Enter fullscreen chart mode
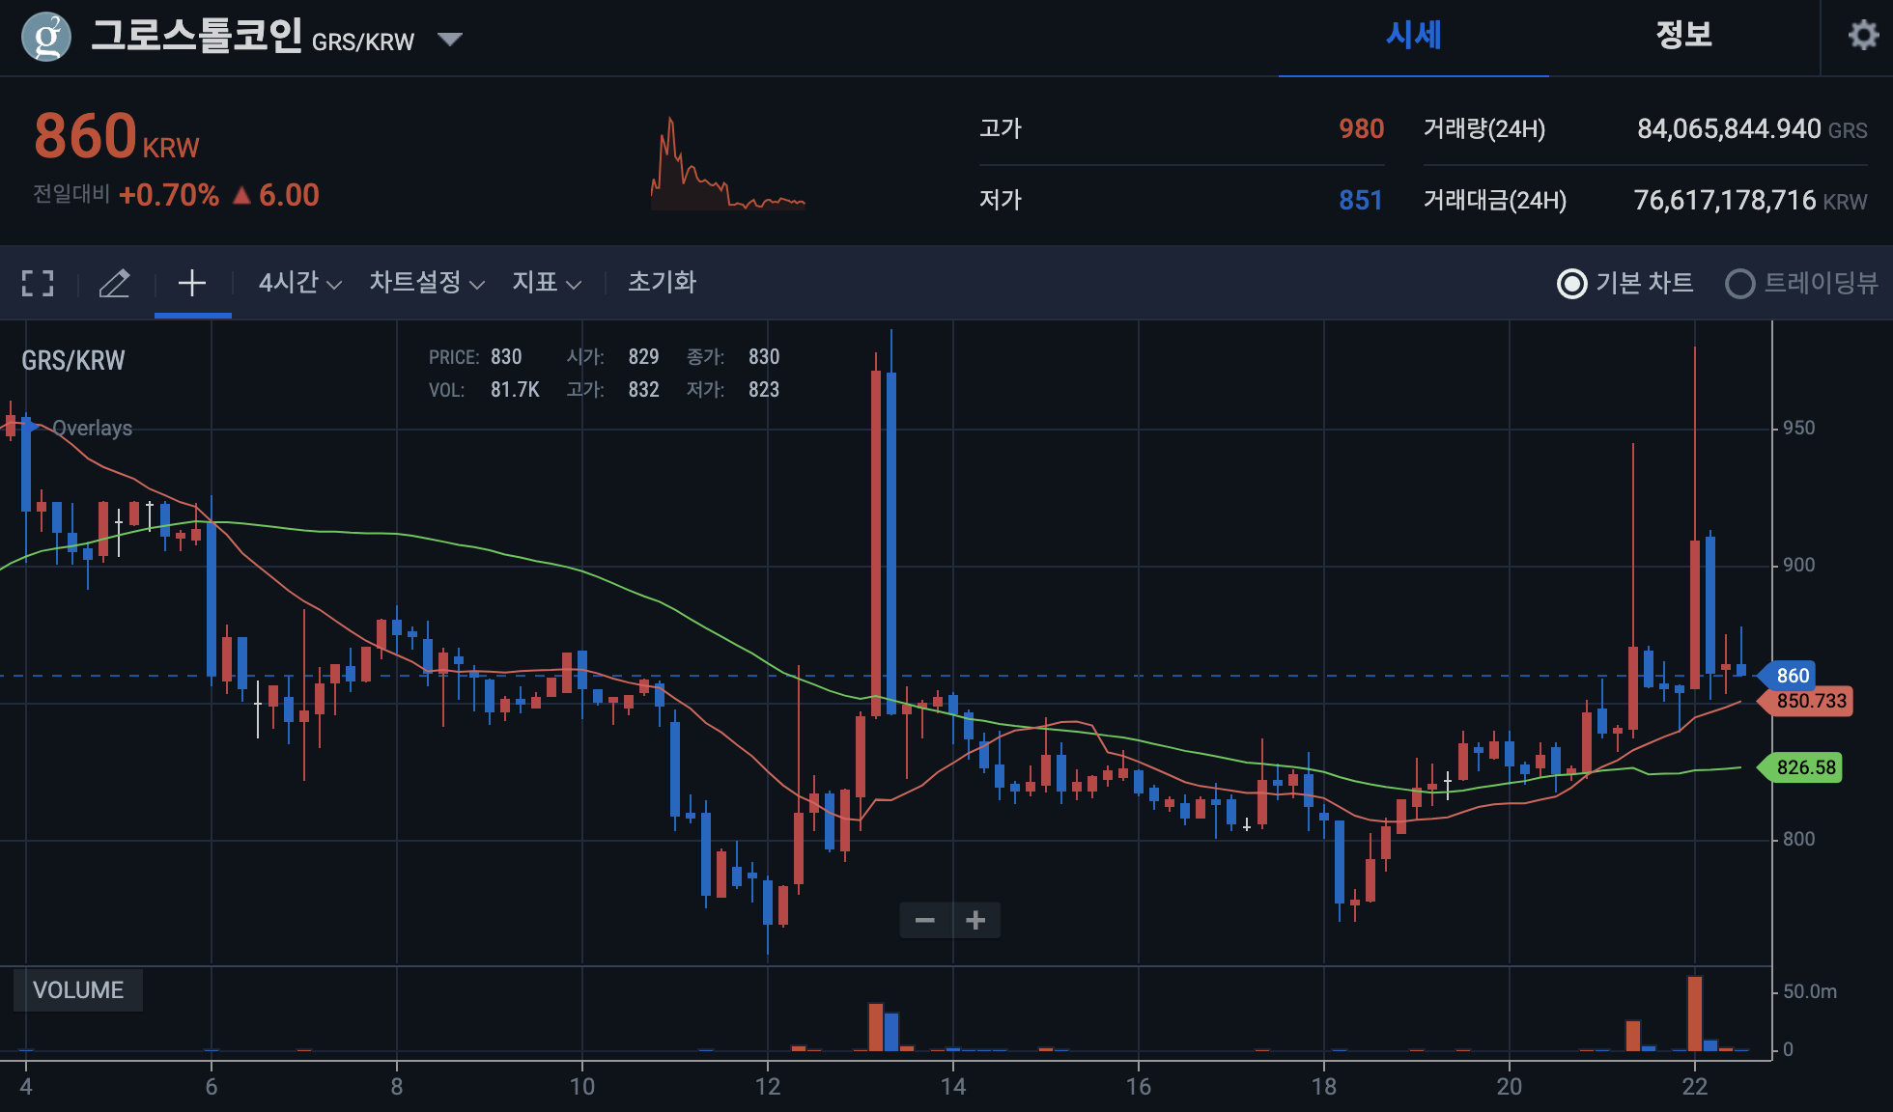This screenshot has height=1112, width=1893. tap(38, 283)
